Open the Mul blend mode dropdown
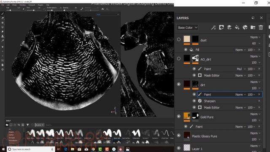Image resolution: width=270 pixels, height=152 pixels. pyautogui.click(x=241, y=69)
